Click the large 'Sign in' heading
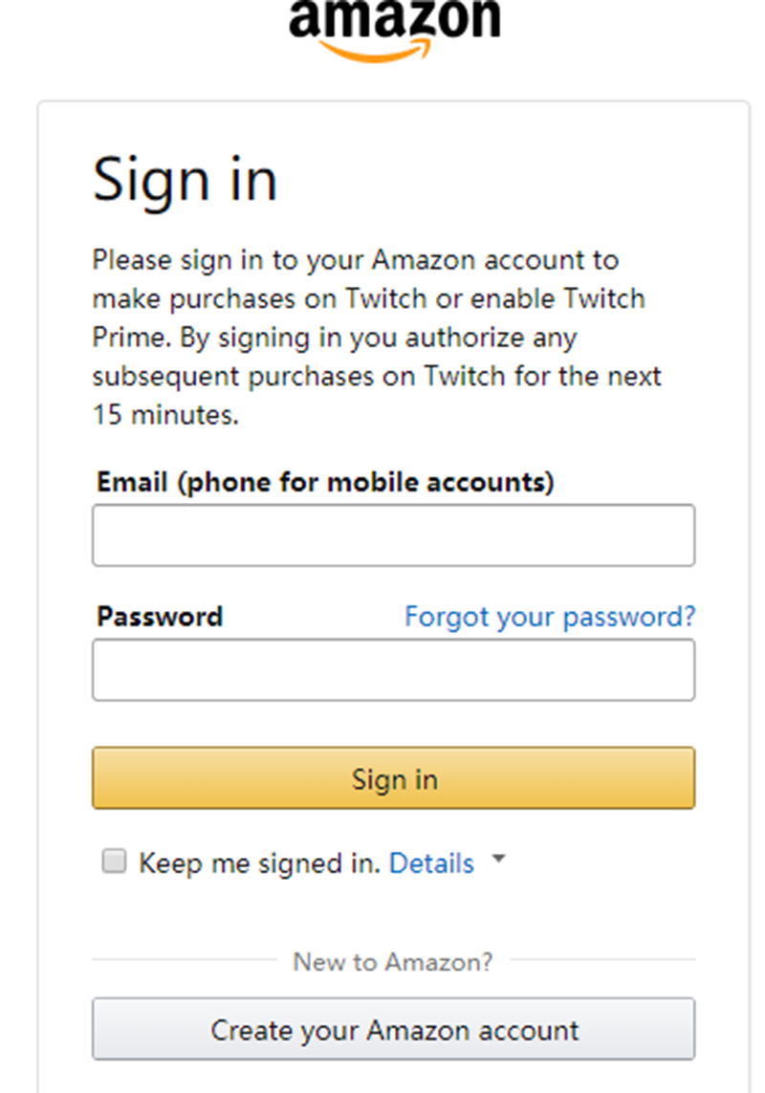This screenshot has width=765, height=1093. 186,182
